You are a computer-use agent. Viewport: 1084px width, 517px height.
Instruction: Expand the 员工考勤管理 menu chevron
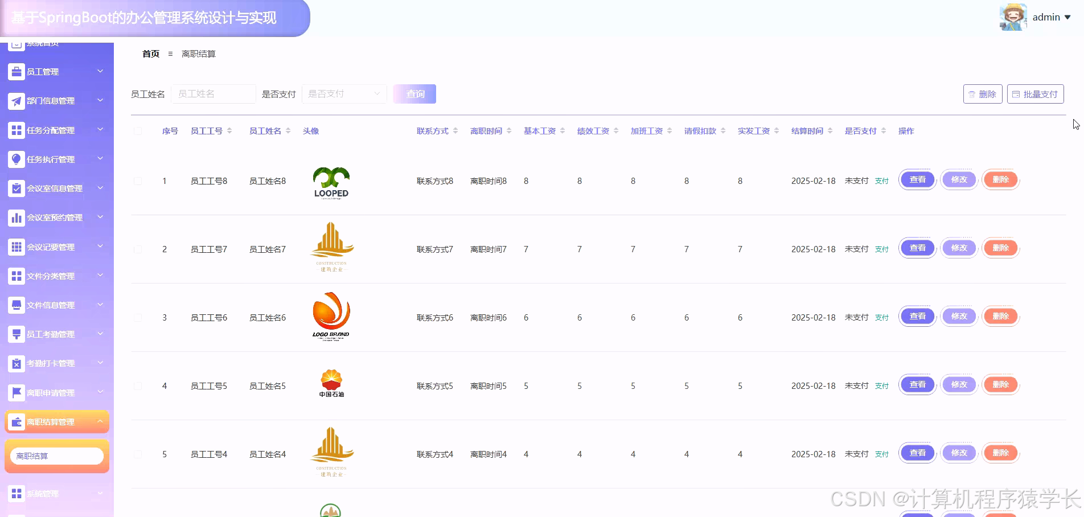click(x=100, y=334)
